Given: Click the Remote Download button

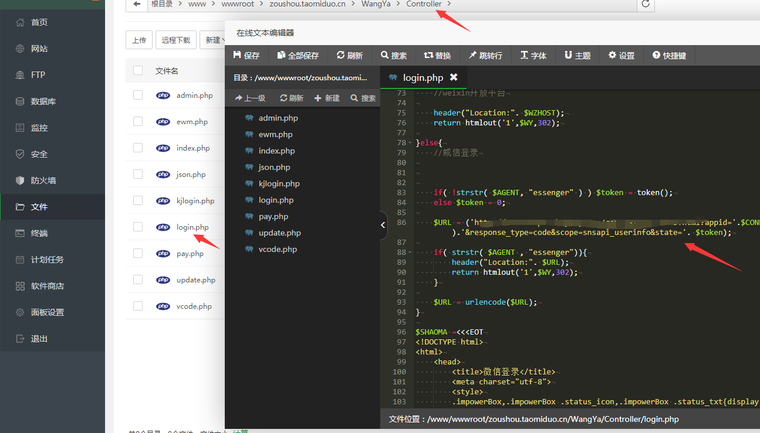Looking at the screenshot, I should coord(175,40).
